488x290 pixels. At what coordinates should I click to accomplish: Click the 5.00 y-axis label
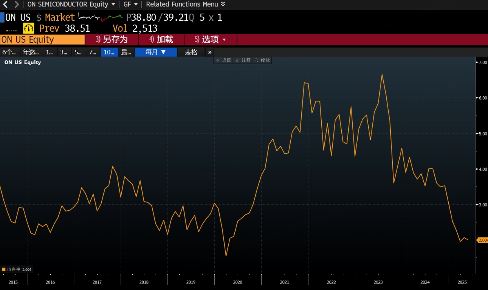[x=483, y=134]
